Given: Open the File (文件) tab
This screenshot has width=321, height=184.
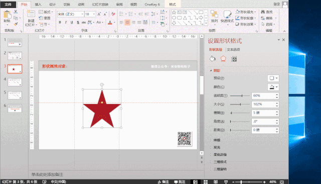Looking at the screenshot, I should [8, 4].
